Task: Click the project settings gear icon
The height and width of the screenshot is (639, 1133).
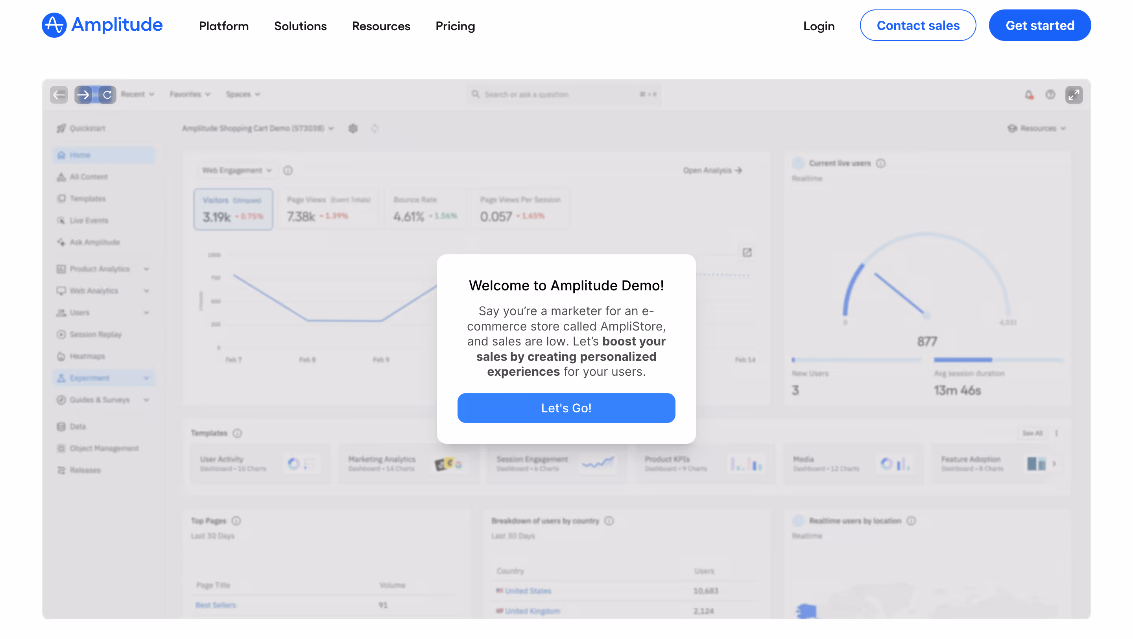Action: 353,128
